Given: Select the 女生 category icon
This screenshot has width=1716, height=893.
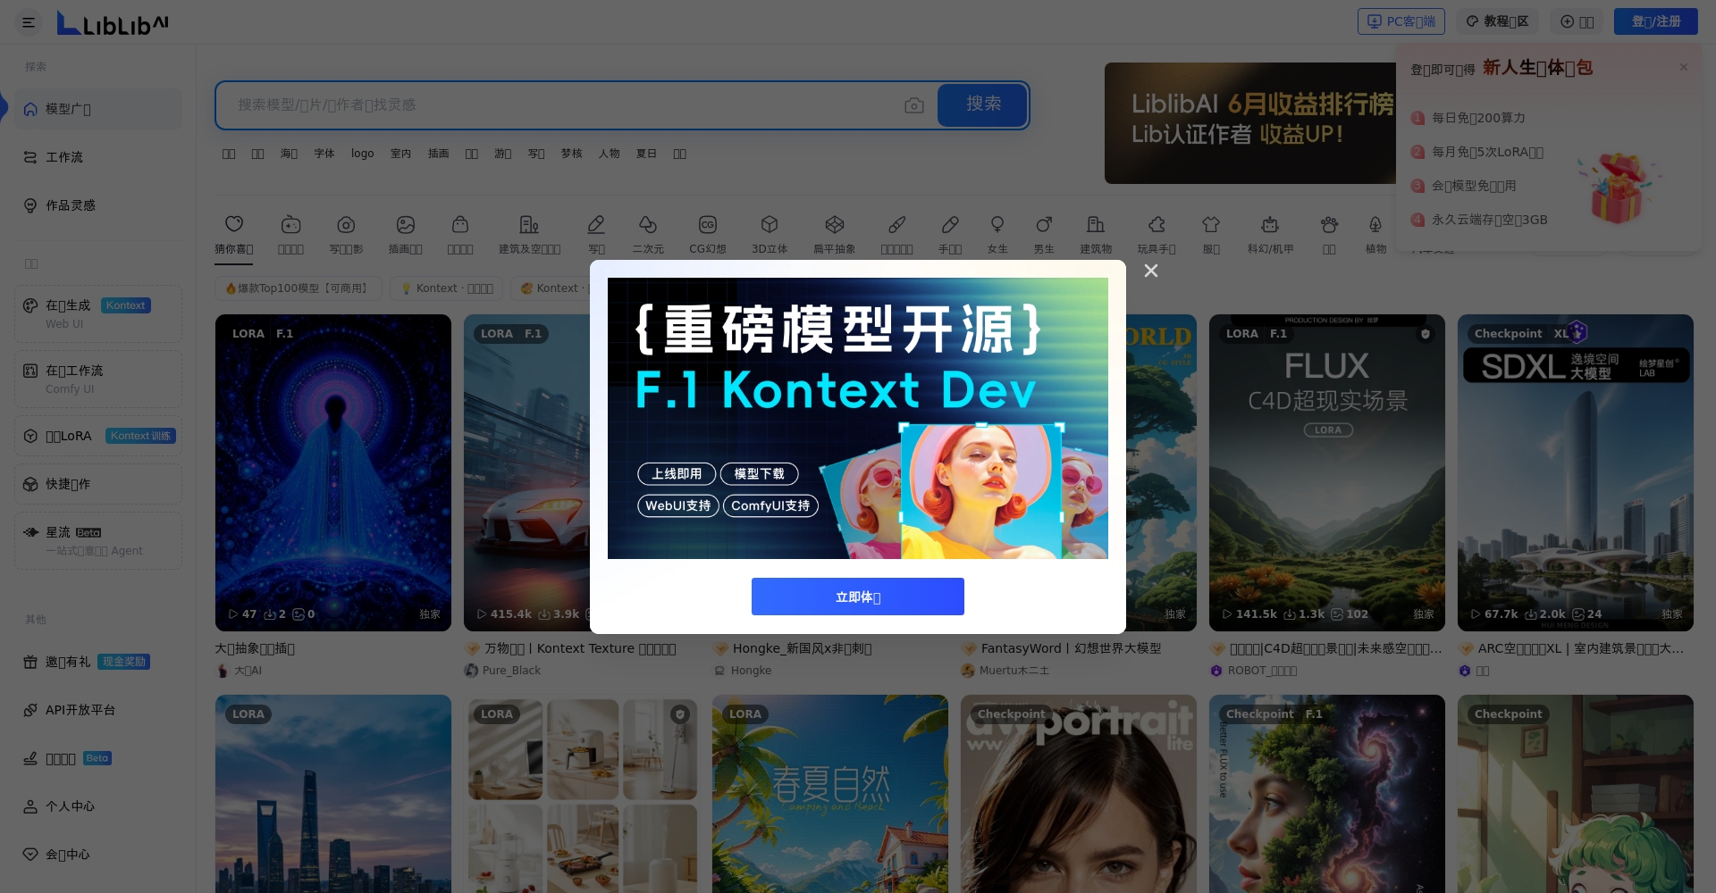Looking at the screenshot, I should (x=997, y=235).
